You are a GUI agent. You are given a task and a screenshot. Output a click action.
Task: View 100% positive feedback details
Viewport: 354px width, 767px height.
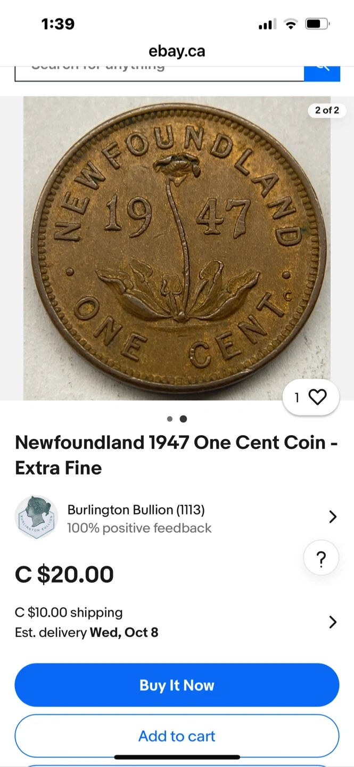pos(139,528)
